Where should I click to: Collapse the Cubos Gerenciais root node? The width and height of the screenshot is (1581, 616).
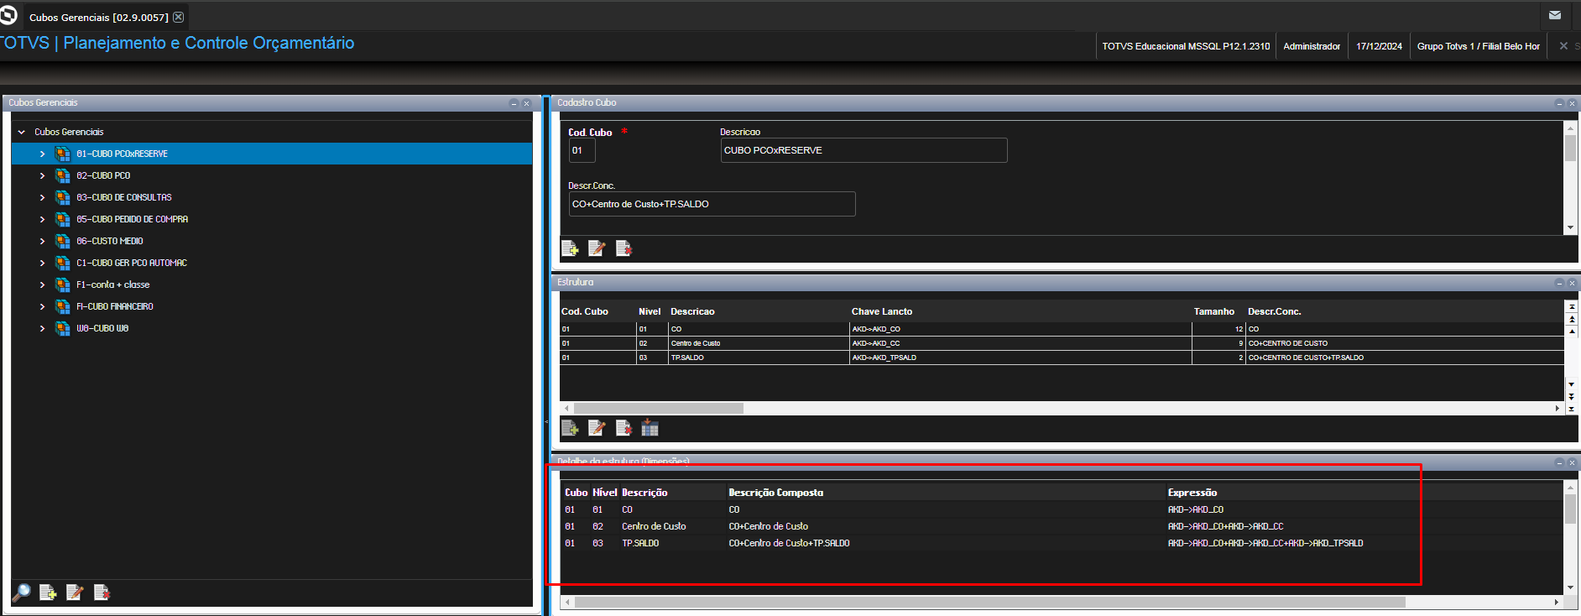pos(22,132)
